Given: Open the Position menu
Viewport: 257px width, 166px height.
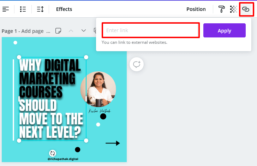Looking at the screenshot, I should point(196,9).
